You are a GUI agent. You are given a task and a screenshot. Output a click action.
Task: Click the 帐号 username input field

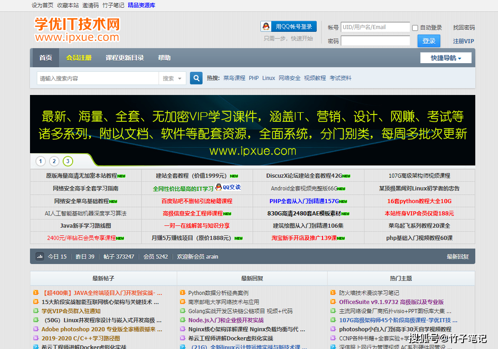point(375,27)
